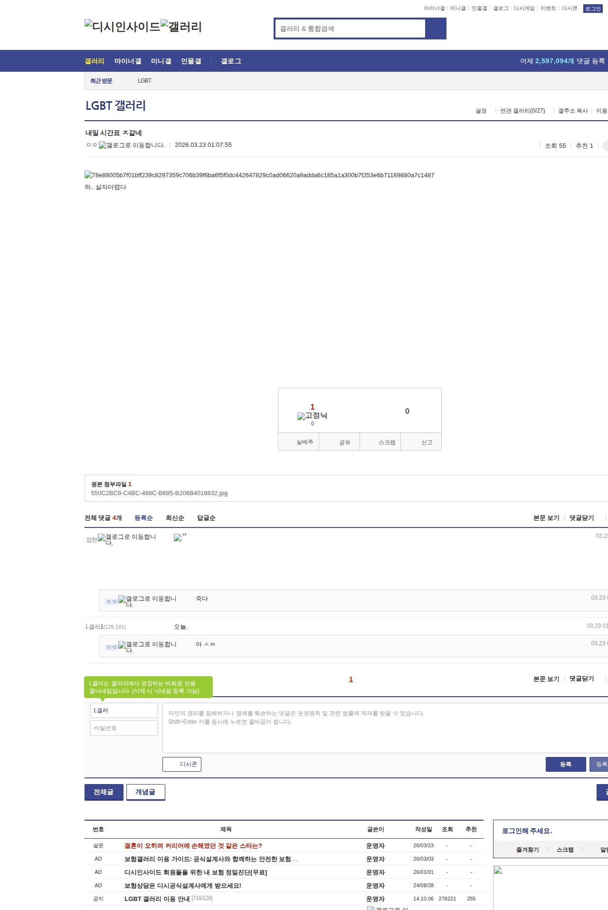
Task: Click the search button beside the search box
Action: coord(436,29)
